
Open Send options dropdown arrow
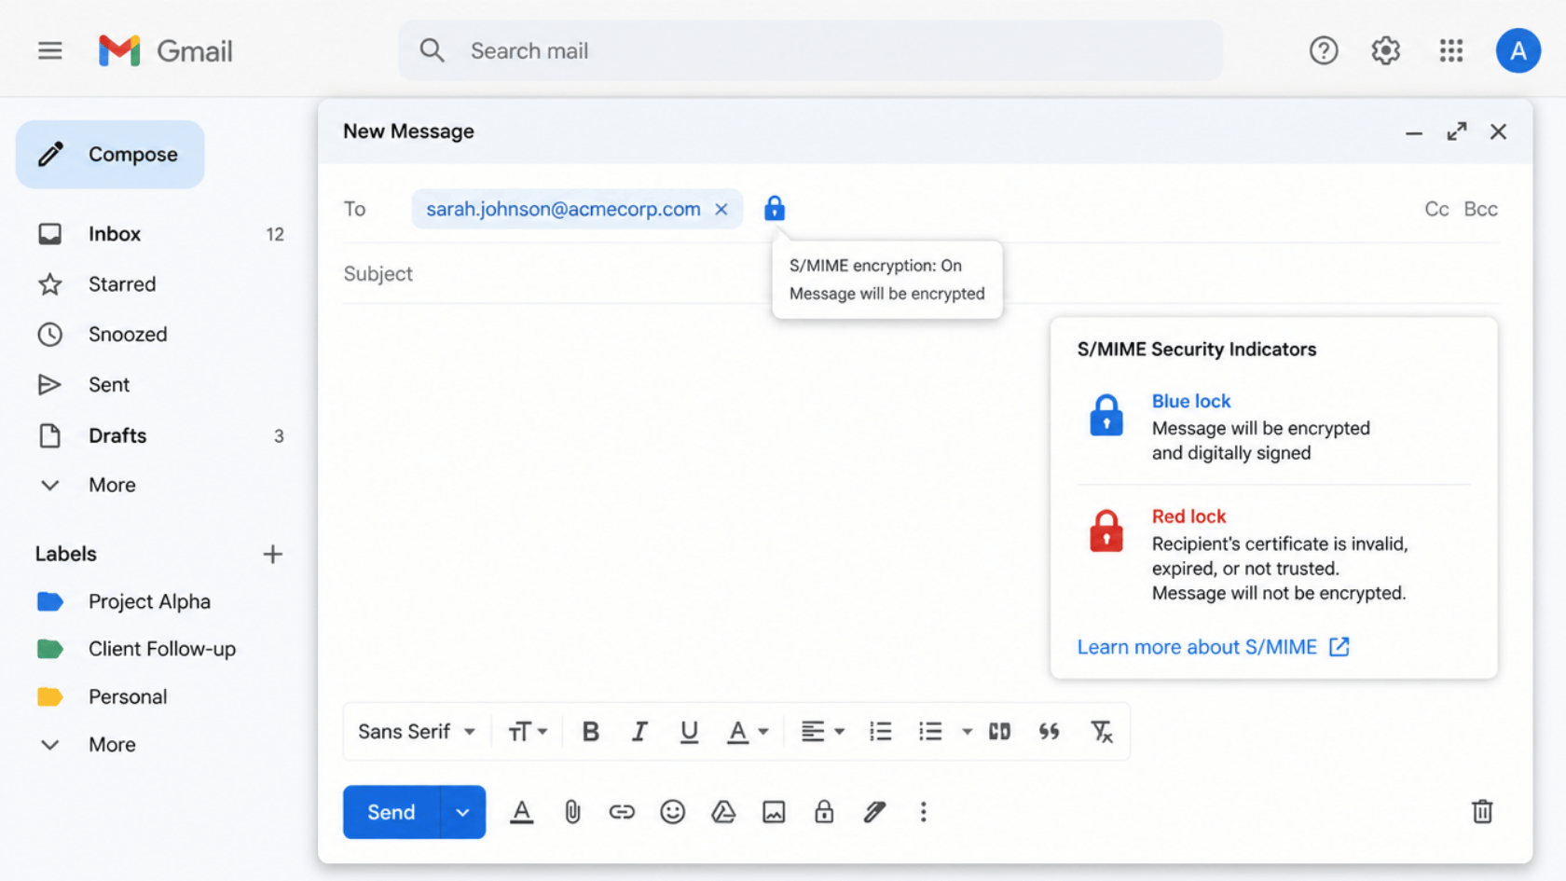pyautogui.click(x=462, y=812)
